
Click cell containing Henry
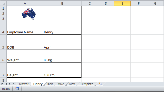62,28
